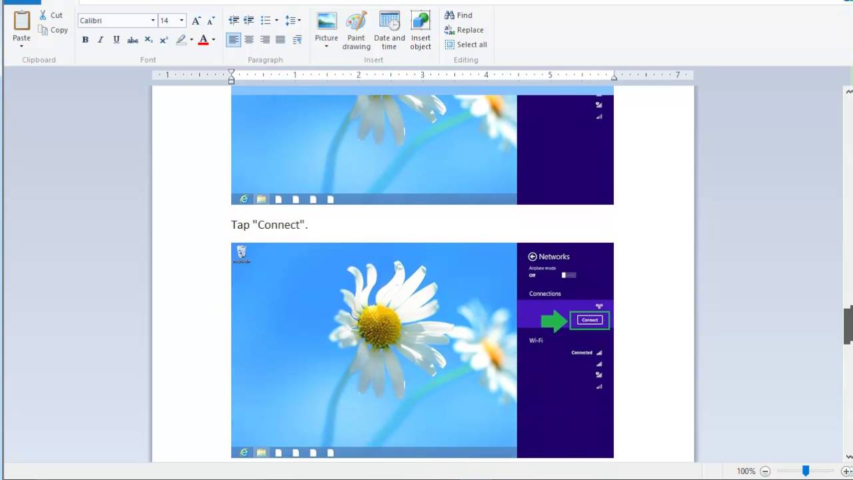Toggle subscript formatting

click(x=149, y=40)
